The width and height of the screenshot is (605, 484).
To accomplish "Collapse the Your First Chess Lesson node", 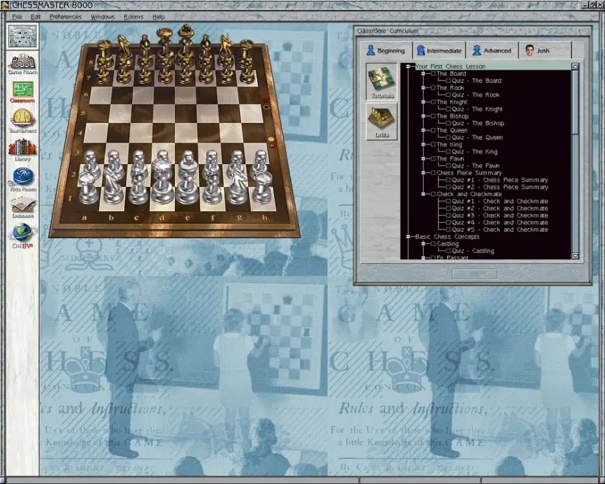I will coord(408,67).
